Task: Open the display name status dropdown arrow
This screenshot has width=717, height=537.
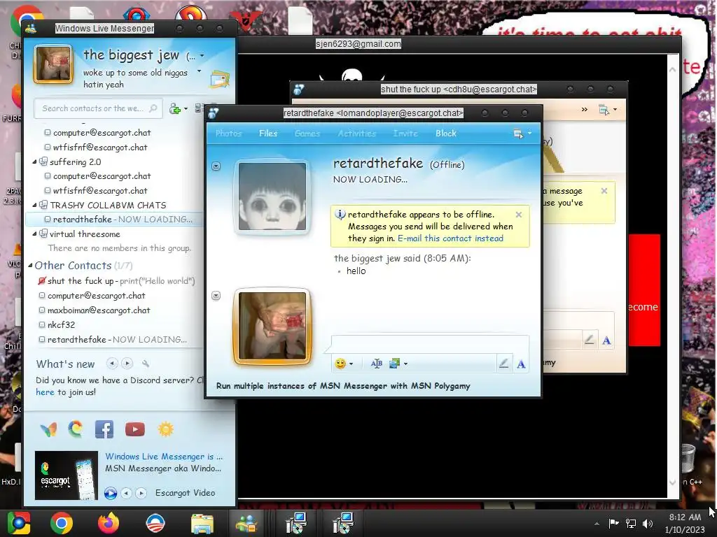Action: coord(202,56)
